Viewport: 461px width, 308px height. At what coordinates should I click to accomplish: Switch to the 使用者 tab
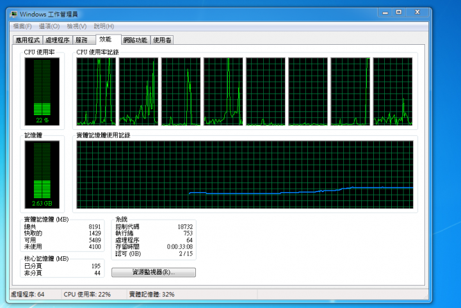coord(162,40)
